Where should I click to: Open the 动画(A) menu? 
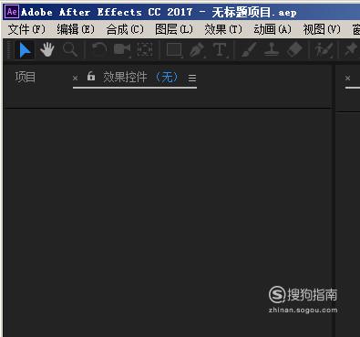point(273,29)
